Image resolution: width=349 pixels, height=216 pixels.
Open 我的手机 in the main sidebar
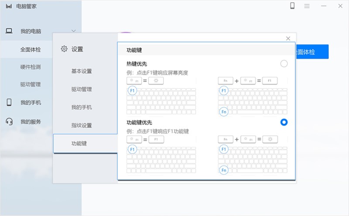[x=31, y=103]
